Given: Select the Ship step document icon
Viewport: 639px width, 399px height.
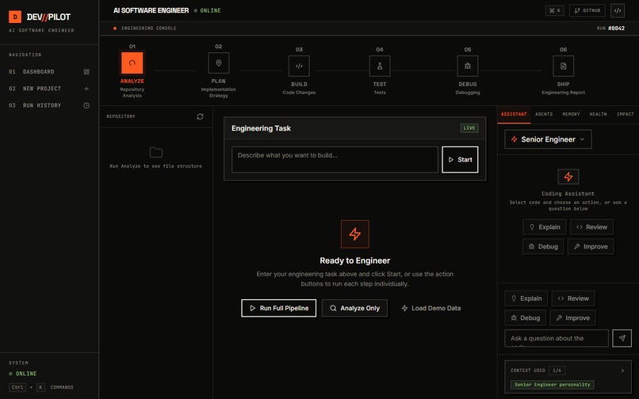Looking at the screenshot, I should (x=563, y=66).
